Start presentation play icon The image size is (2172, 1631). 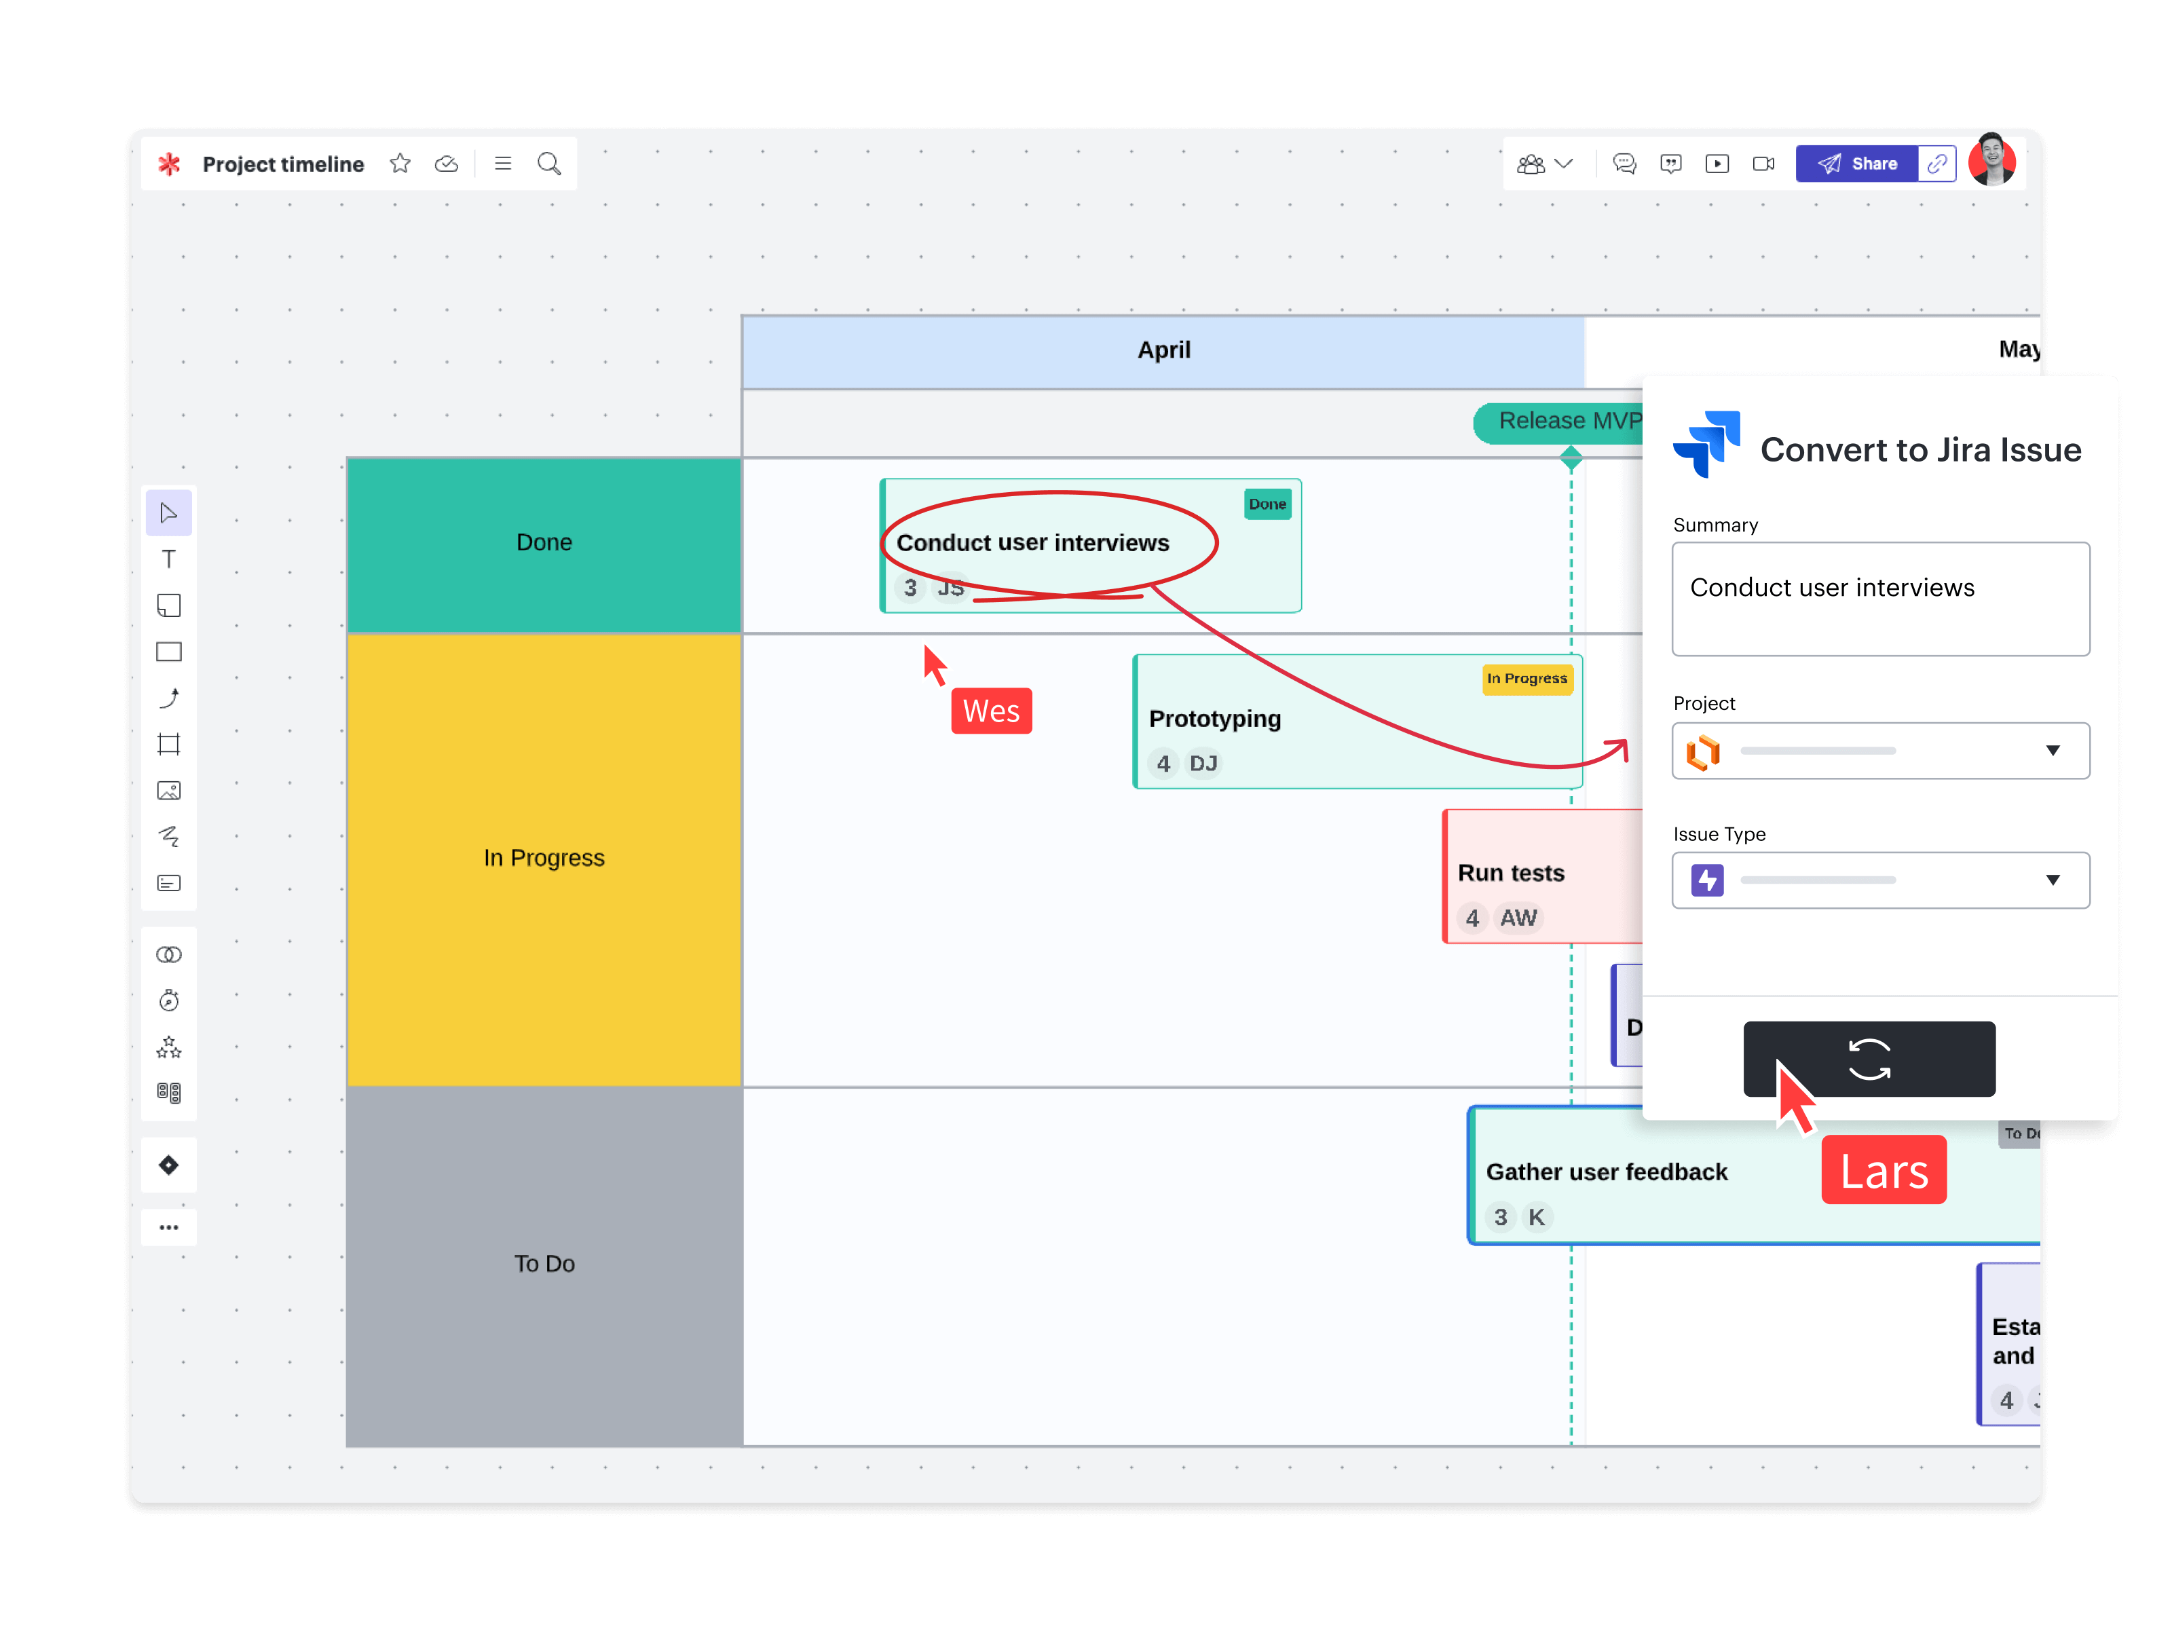[1717, 164]
